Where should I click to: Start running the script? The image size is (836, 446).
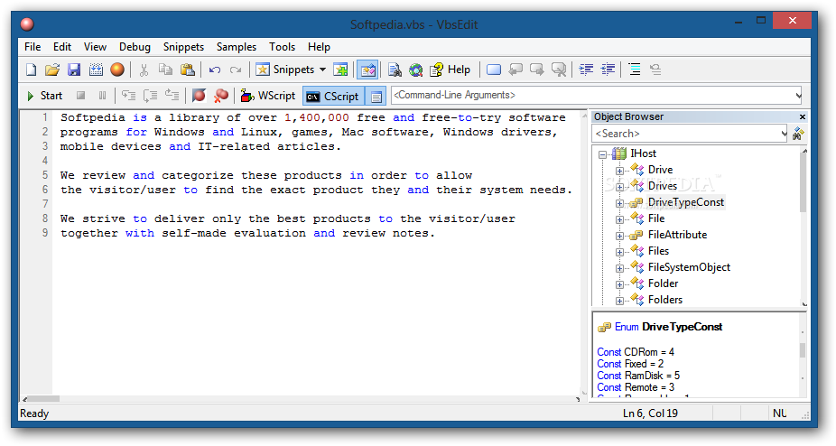[x=45, y=96]
